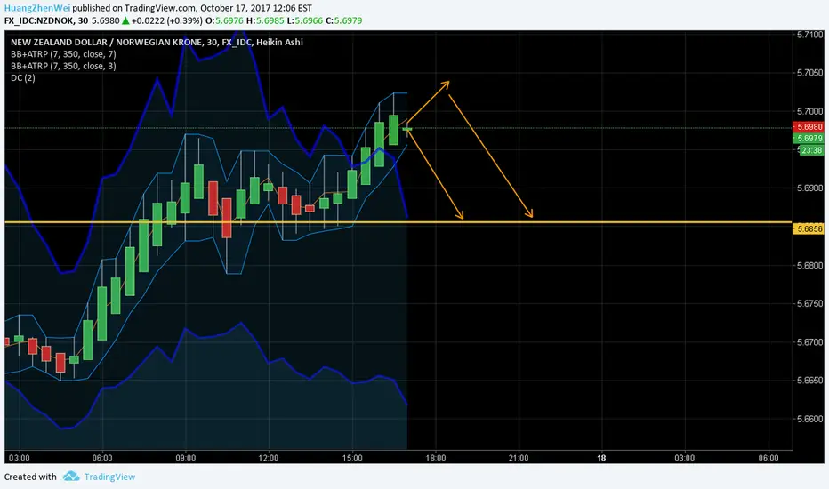Image resolution: width=829 pixels, height=489 pixels.
Task: Open the HuangZhenWei author link
Action: (x=37, y=8)
